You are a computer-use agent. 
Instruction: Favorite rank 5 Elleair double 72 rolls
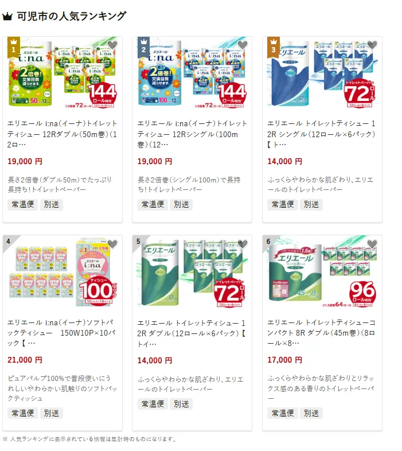coord(243,244)
